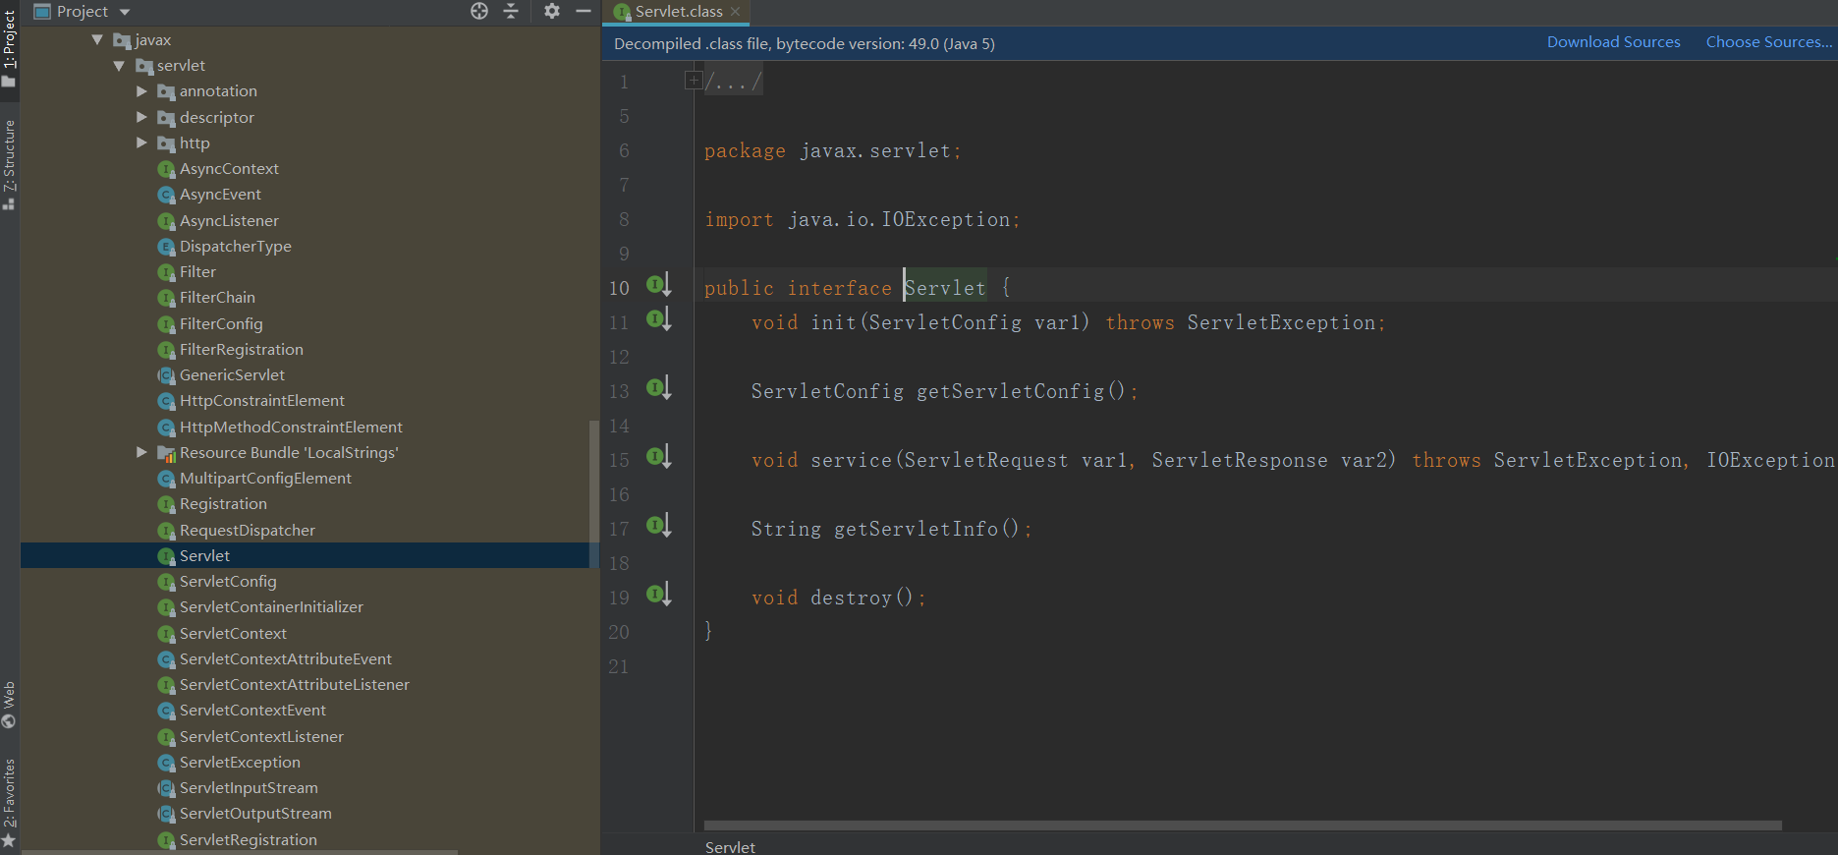Click the gutter icon beside getServletInfo
This screenshot has height=855, width=1838.
point(658,525)
